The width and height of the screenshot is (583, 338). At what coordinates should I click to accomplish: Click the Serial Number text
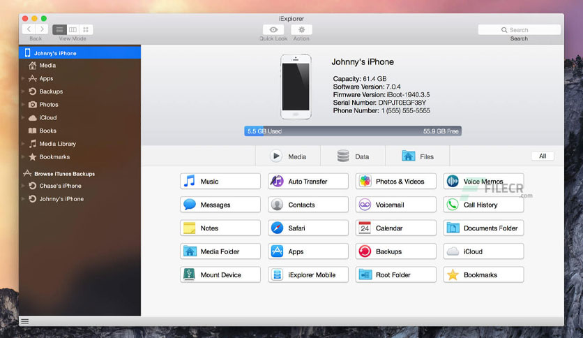[x=379, y=103]
